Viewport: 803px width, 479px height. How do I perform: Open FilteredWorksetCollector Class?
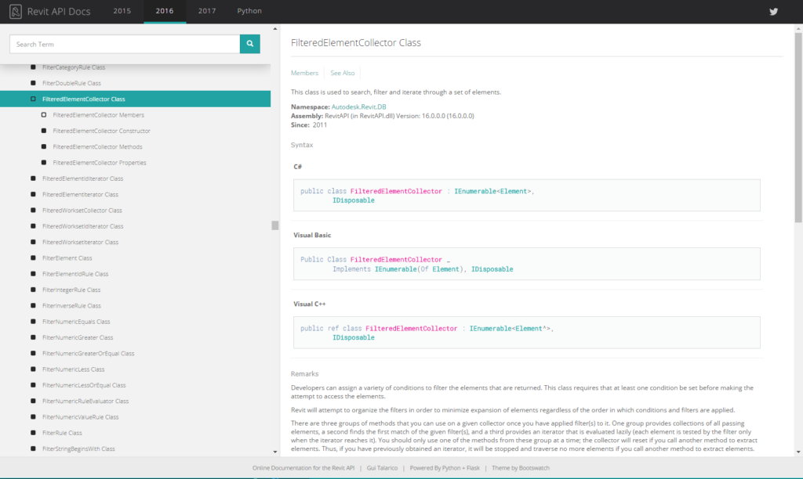[x=82, y=210]
